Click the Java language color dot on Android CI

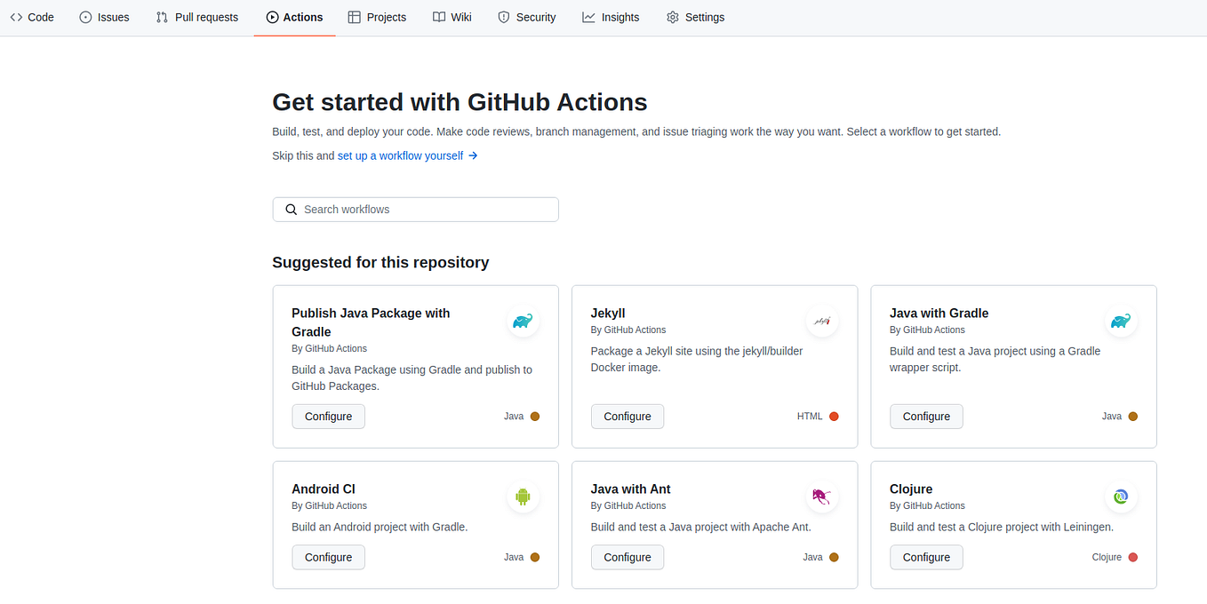pos(534,557)
